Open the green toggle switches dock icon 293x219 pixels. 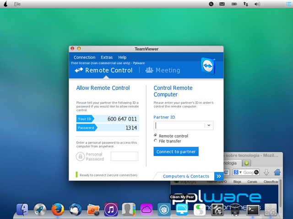coord(200,210)
